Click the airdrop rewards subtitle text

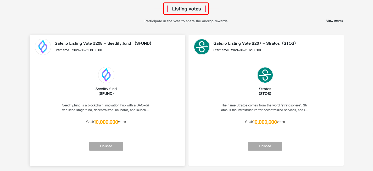[186, 21]
